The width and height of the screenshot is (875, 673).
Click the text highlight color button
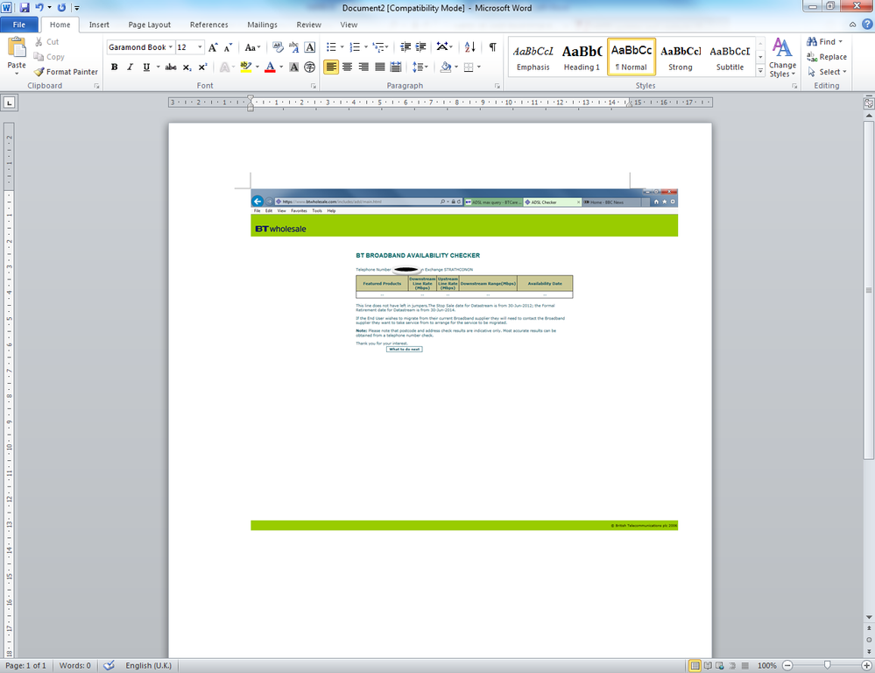pos(246,67)
